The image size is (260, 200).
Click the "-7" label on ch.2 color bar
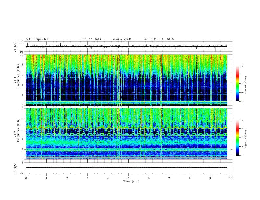click(x=242, y=156)
